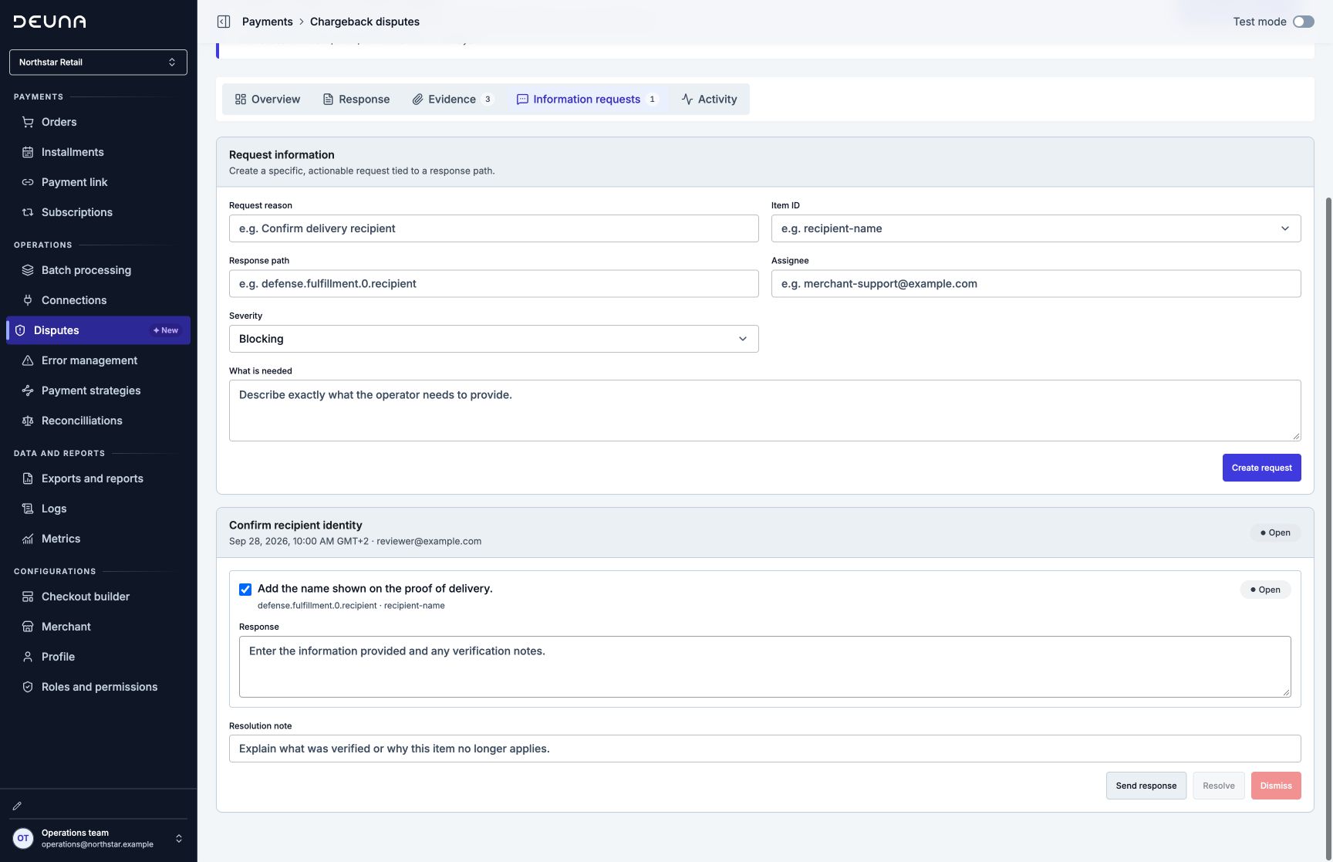The height and width of the screenshot is (862, 1333).
Task: Uncheck 'Add the name shown' checkbox
Action: (x=245, y=590)
